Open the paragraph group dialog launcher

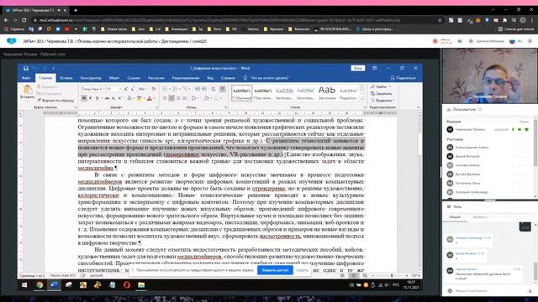[x=226, y=107]
